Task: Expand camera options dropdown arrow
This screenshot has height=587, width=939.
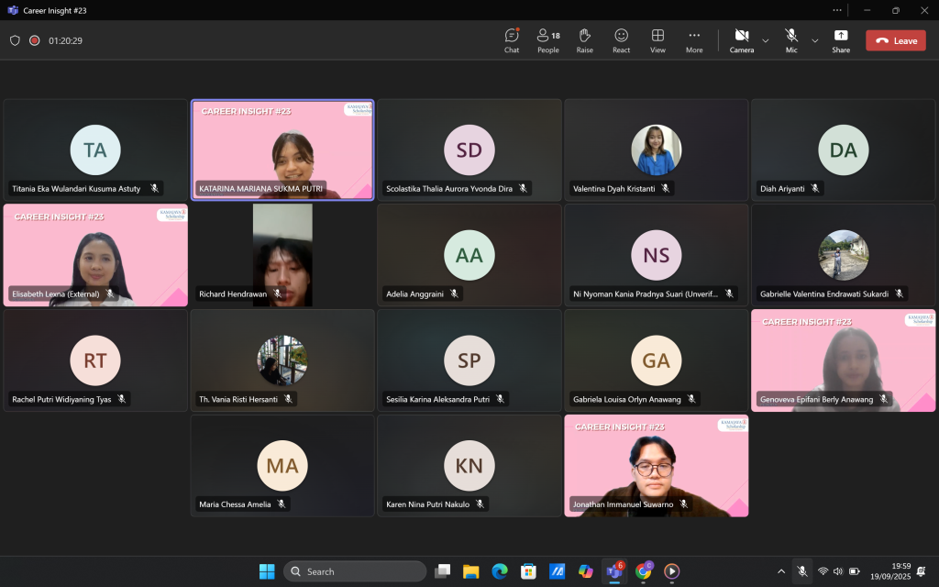Action: pos(766,40)
